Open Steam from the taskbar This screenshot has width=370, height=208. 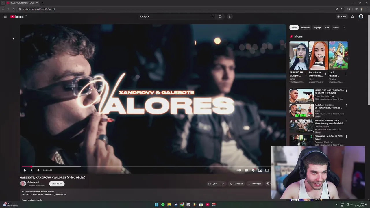[175, 205]
